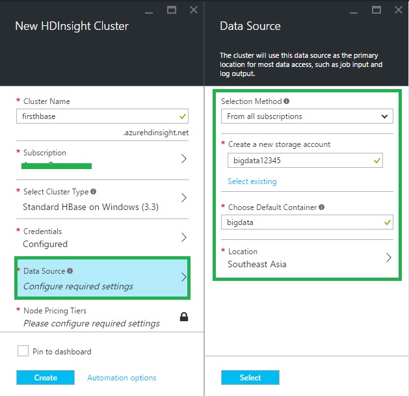Select the Data Source menu row
This screenshot has width=409, height=396.
(102, 278)
